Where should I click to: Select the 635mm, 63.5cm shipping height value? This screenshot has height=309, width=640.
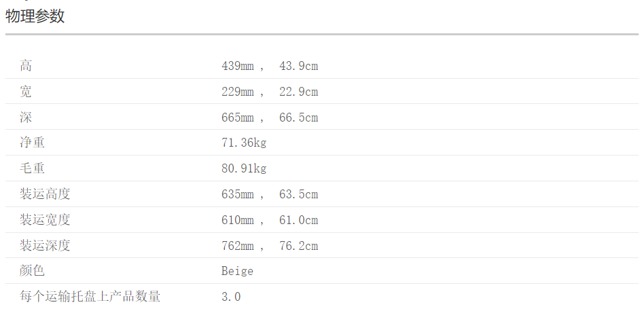click(x=269, y=194)
